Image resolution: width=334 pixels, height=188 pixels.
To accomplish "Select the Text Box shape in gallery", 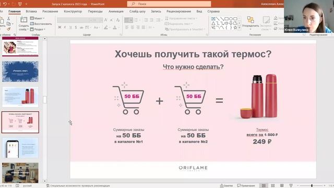I will [x=213, y=19].
